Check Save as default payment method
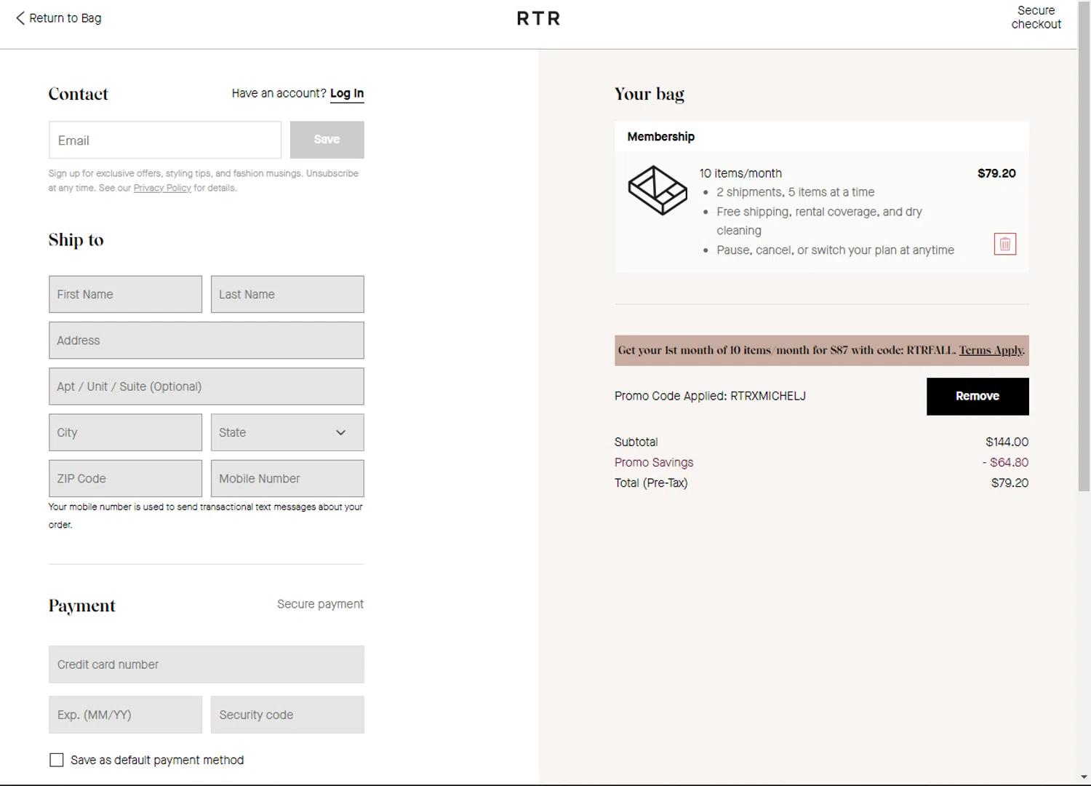 coord(57,760)
